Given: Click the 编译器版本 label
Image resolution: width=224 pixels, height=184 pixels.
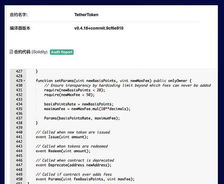Looking at the screenshot, I should [20, 28].
